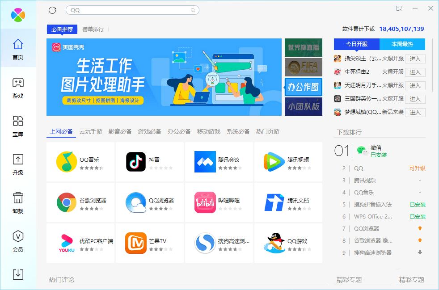Select the 办公必备 category tab

click(x=179, y=131)
